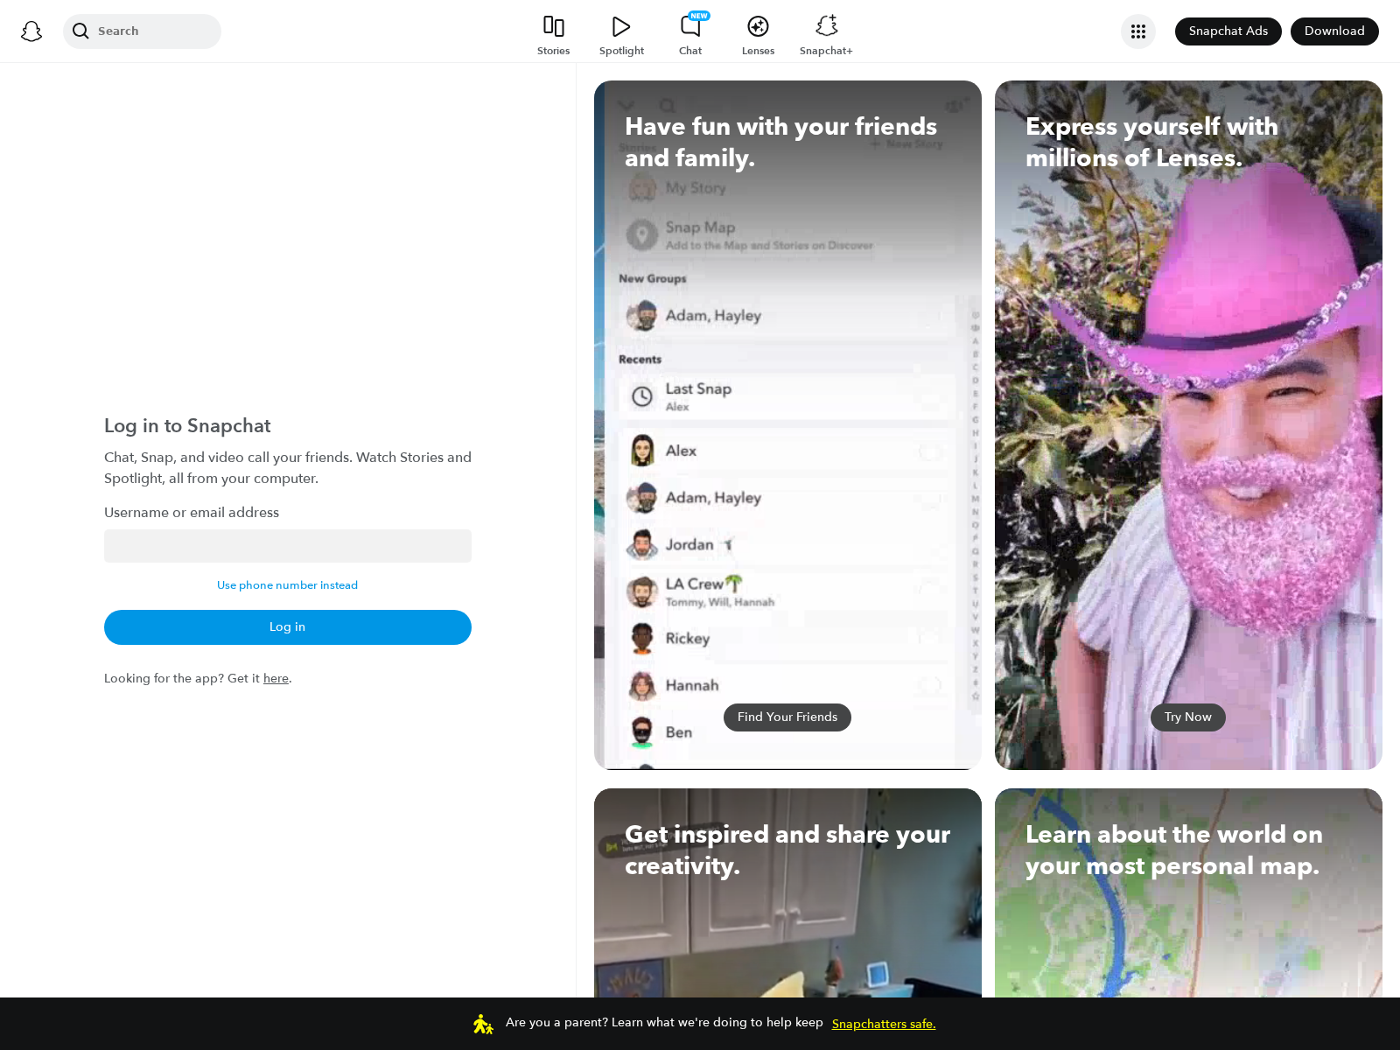The height and width of the screenshot is (1050, 1400).
Task: Click the Username or email address field
Action: tap(287, 546)
